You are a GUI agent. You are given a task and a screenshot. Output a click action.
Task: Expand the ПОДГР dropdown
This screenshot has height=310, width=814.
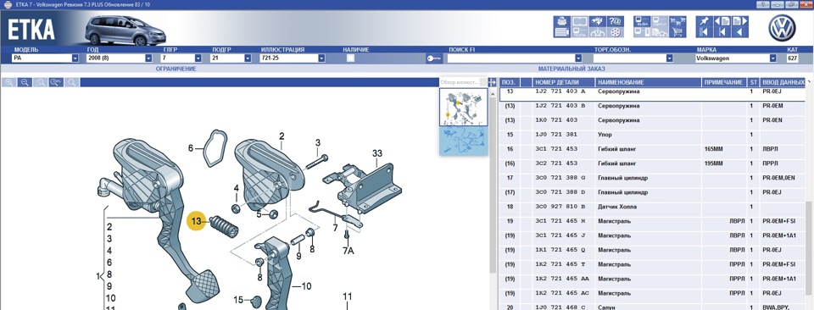pos(248,58)
